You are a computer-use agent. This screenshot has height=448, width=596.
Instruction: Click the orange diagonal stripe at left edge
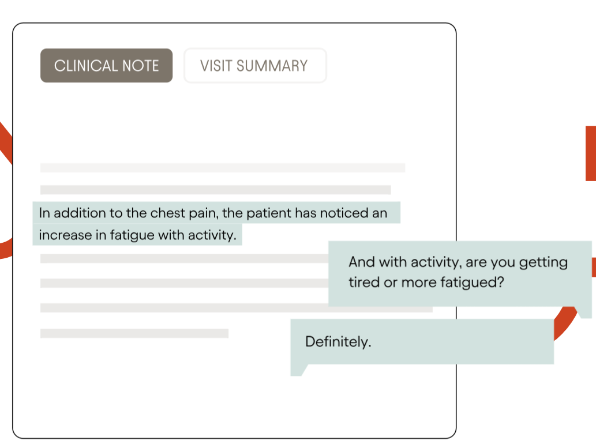(6, 143)
